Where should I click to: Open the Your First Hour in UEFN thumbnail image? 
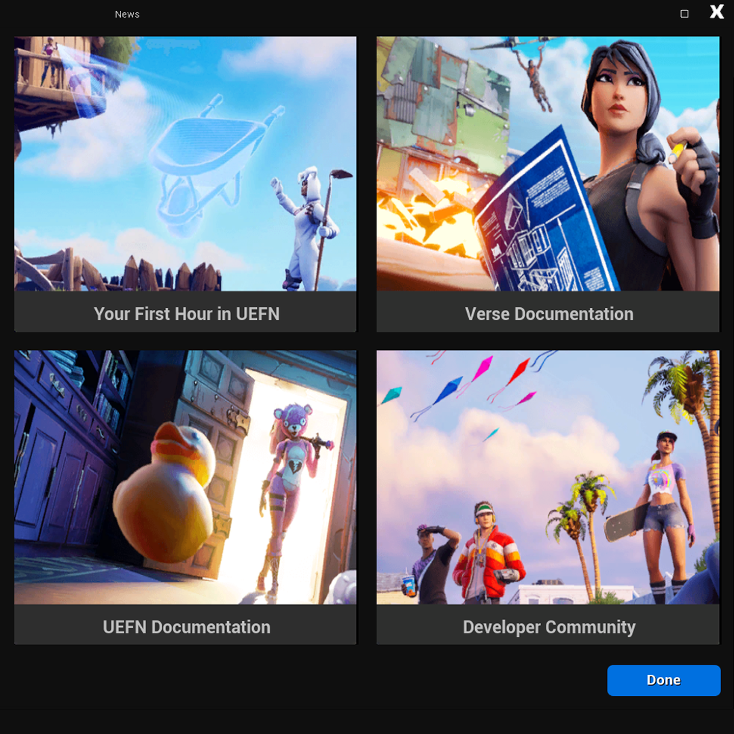186,163
